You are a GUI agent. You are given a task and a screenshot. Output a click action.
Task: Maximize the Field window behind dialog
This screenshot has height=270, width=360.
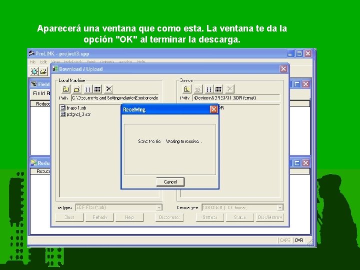tap(297, 84)
